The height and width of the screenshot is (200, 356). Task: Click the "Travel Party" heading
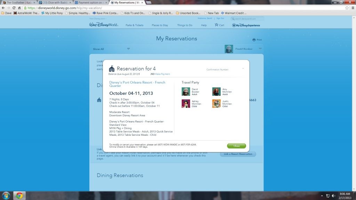tap(190, 83)
